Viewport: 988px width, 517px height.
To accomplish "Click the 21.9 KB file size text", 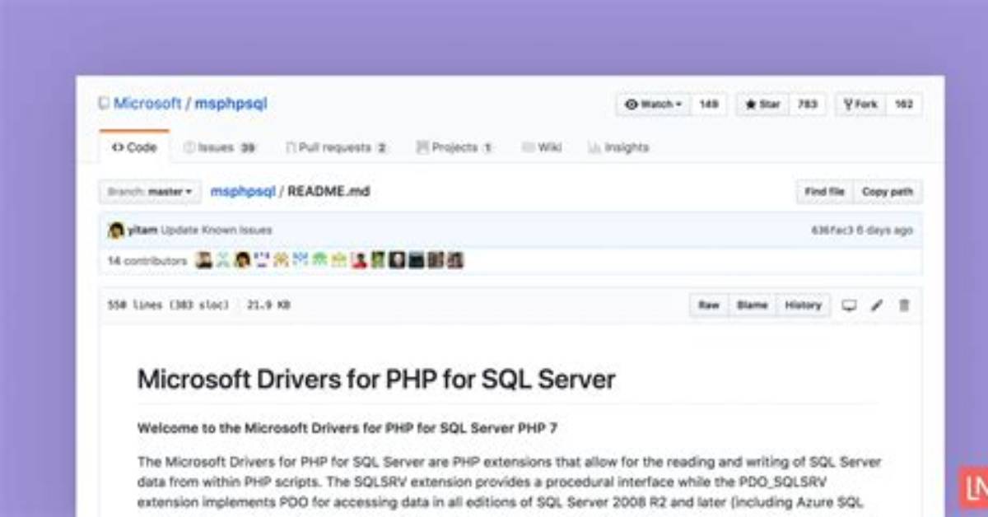I will tap(268, 305).
